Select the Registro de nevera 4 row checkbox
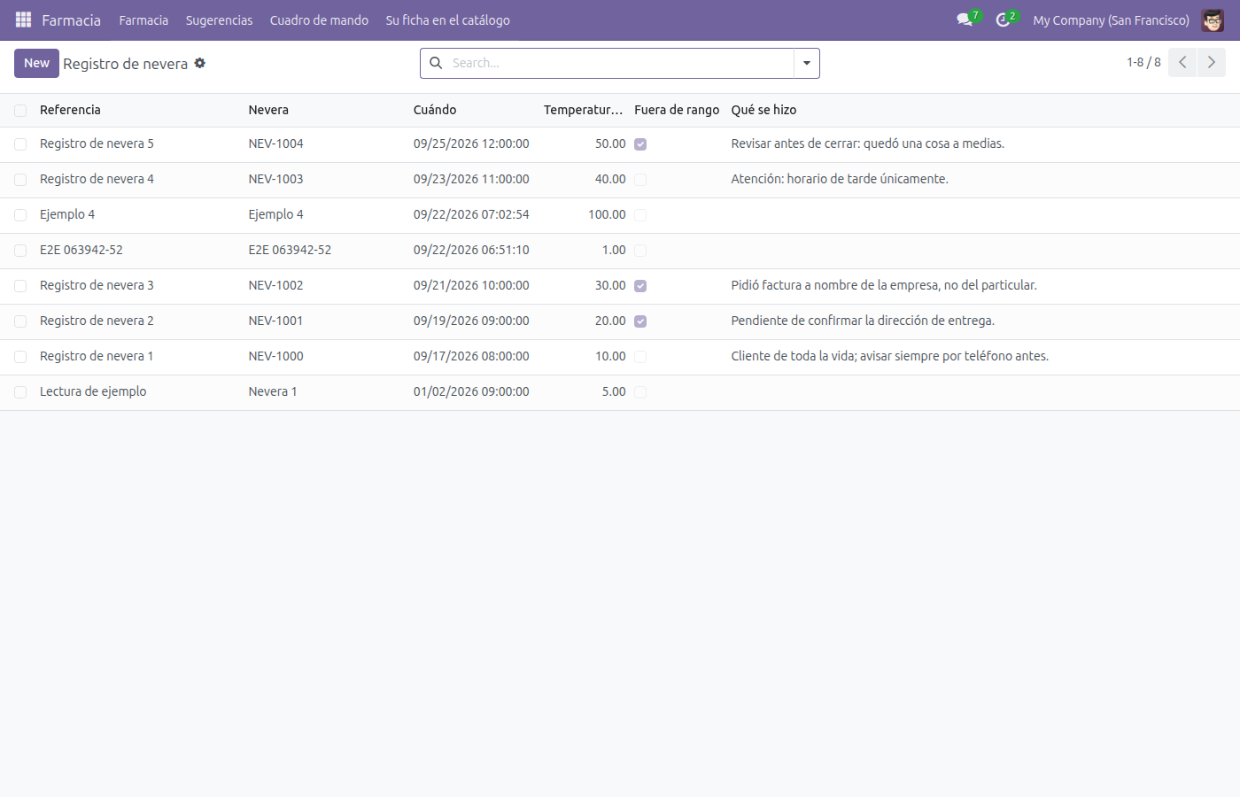The image size is (1240, 797). (x=20, y=180)
